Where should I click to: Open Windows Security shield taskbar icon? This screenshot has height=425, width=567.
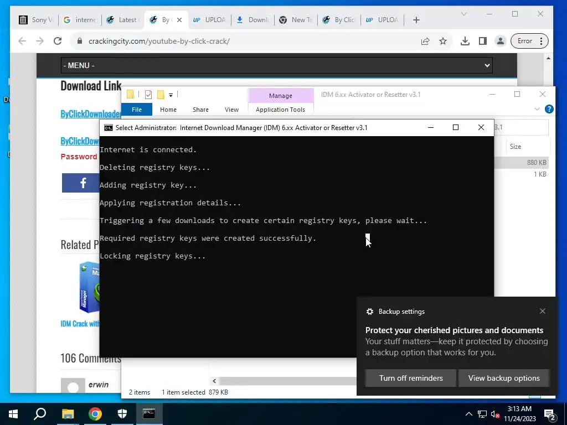[x=122, y=414]
